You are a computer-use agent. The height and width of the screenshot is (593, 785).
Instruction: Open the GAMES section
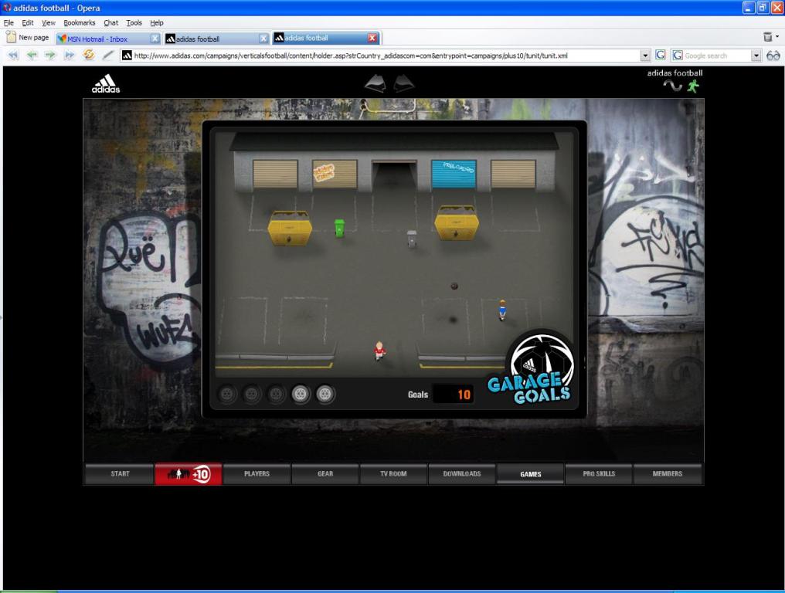coord(531,474)
